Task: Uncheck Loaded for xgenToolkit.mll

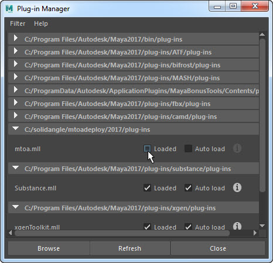Action: [x=147, y=227]
